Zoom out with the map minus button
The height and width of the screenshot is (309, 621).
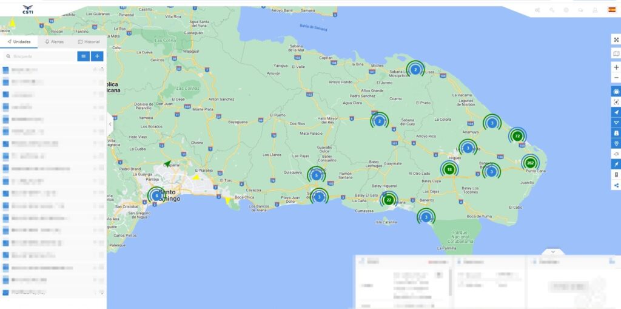coord(616,78)
